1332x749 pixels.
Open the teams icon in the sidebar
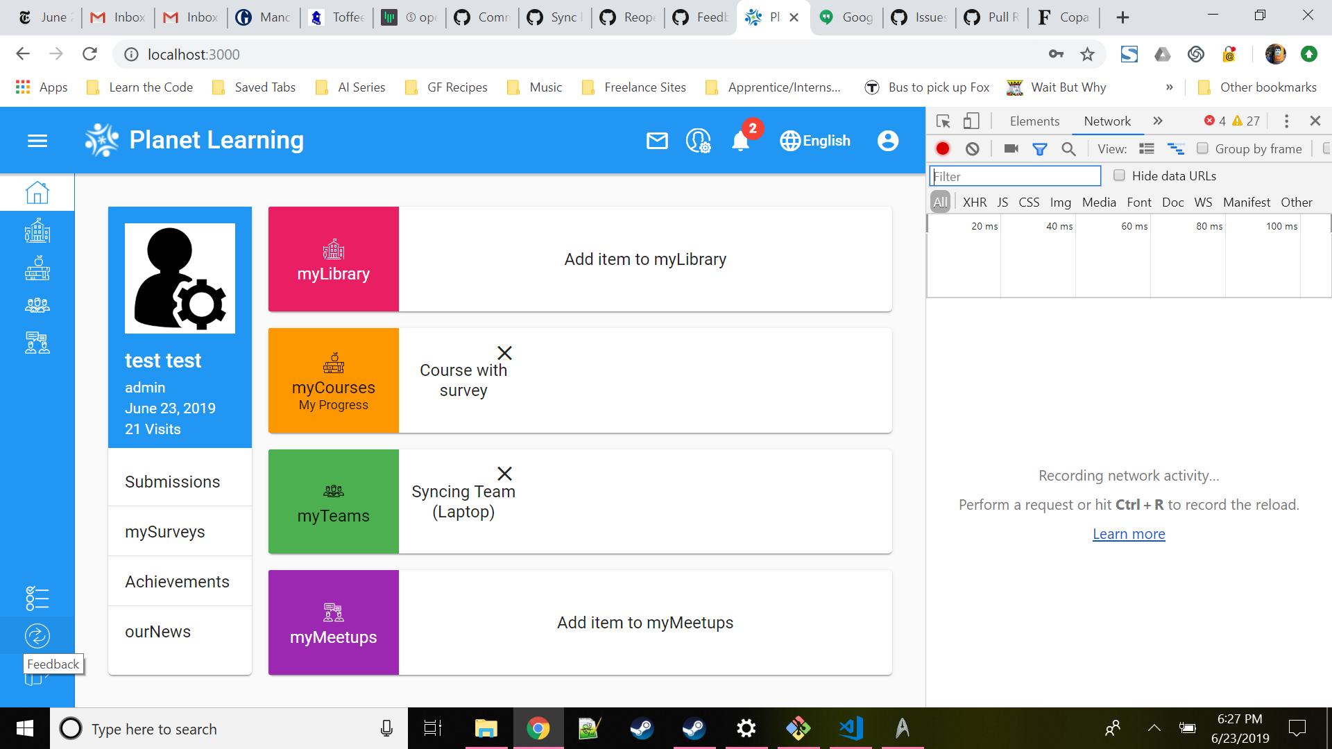pyautogui.click(x=37, y=305)
